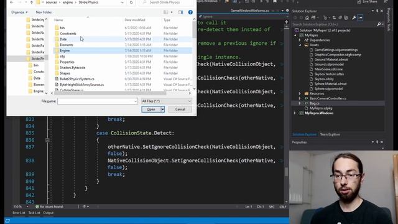Screen dimensions: 398x224
Task: Select GameSettings.sdgamesettings in Solution Explorer
Action: [x=336, y=50]
